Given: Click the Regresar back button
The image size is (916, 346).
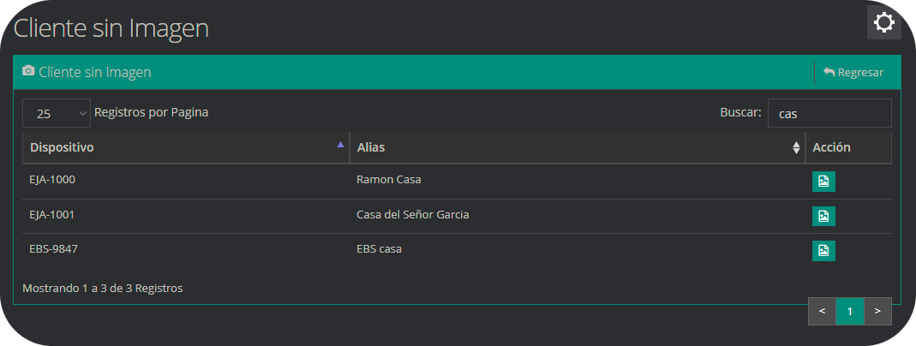Looking at the screenshot, I should point(853,73).
